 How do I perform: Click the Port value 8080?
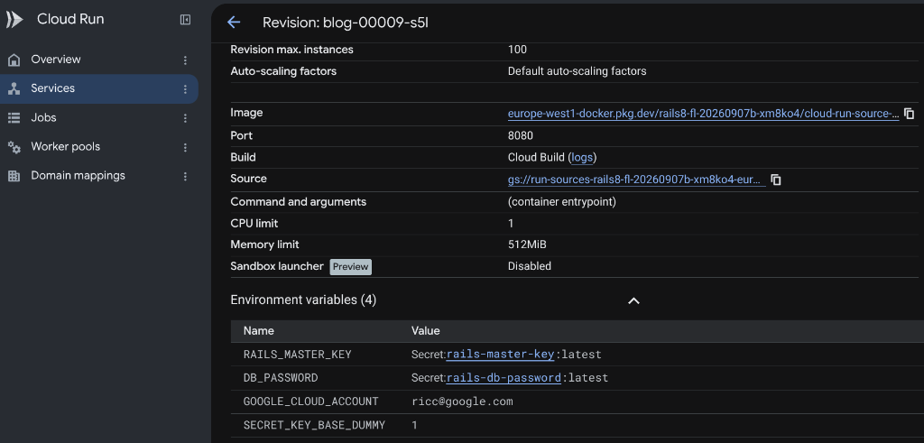pos(521,135)
